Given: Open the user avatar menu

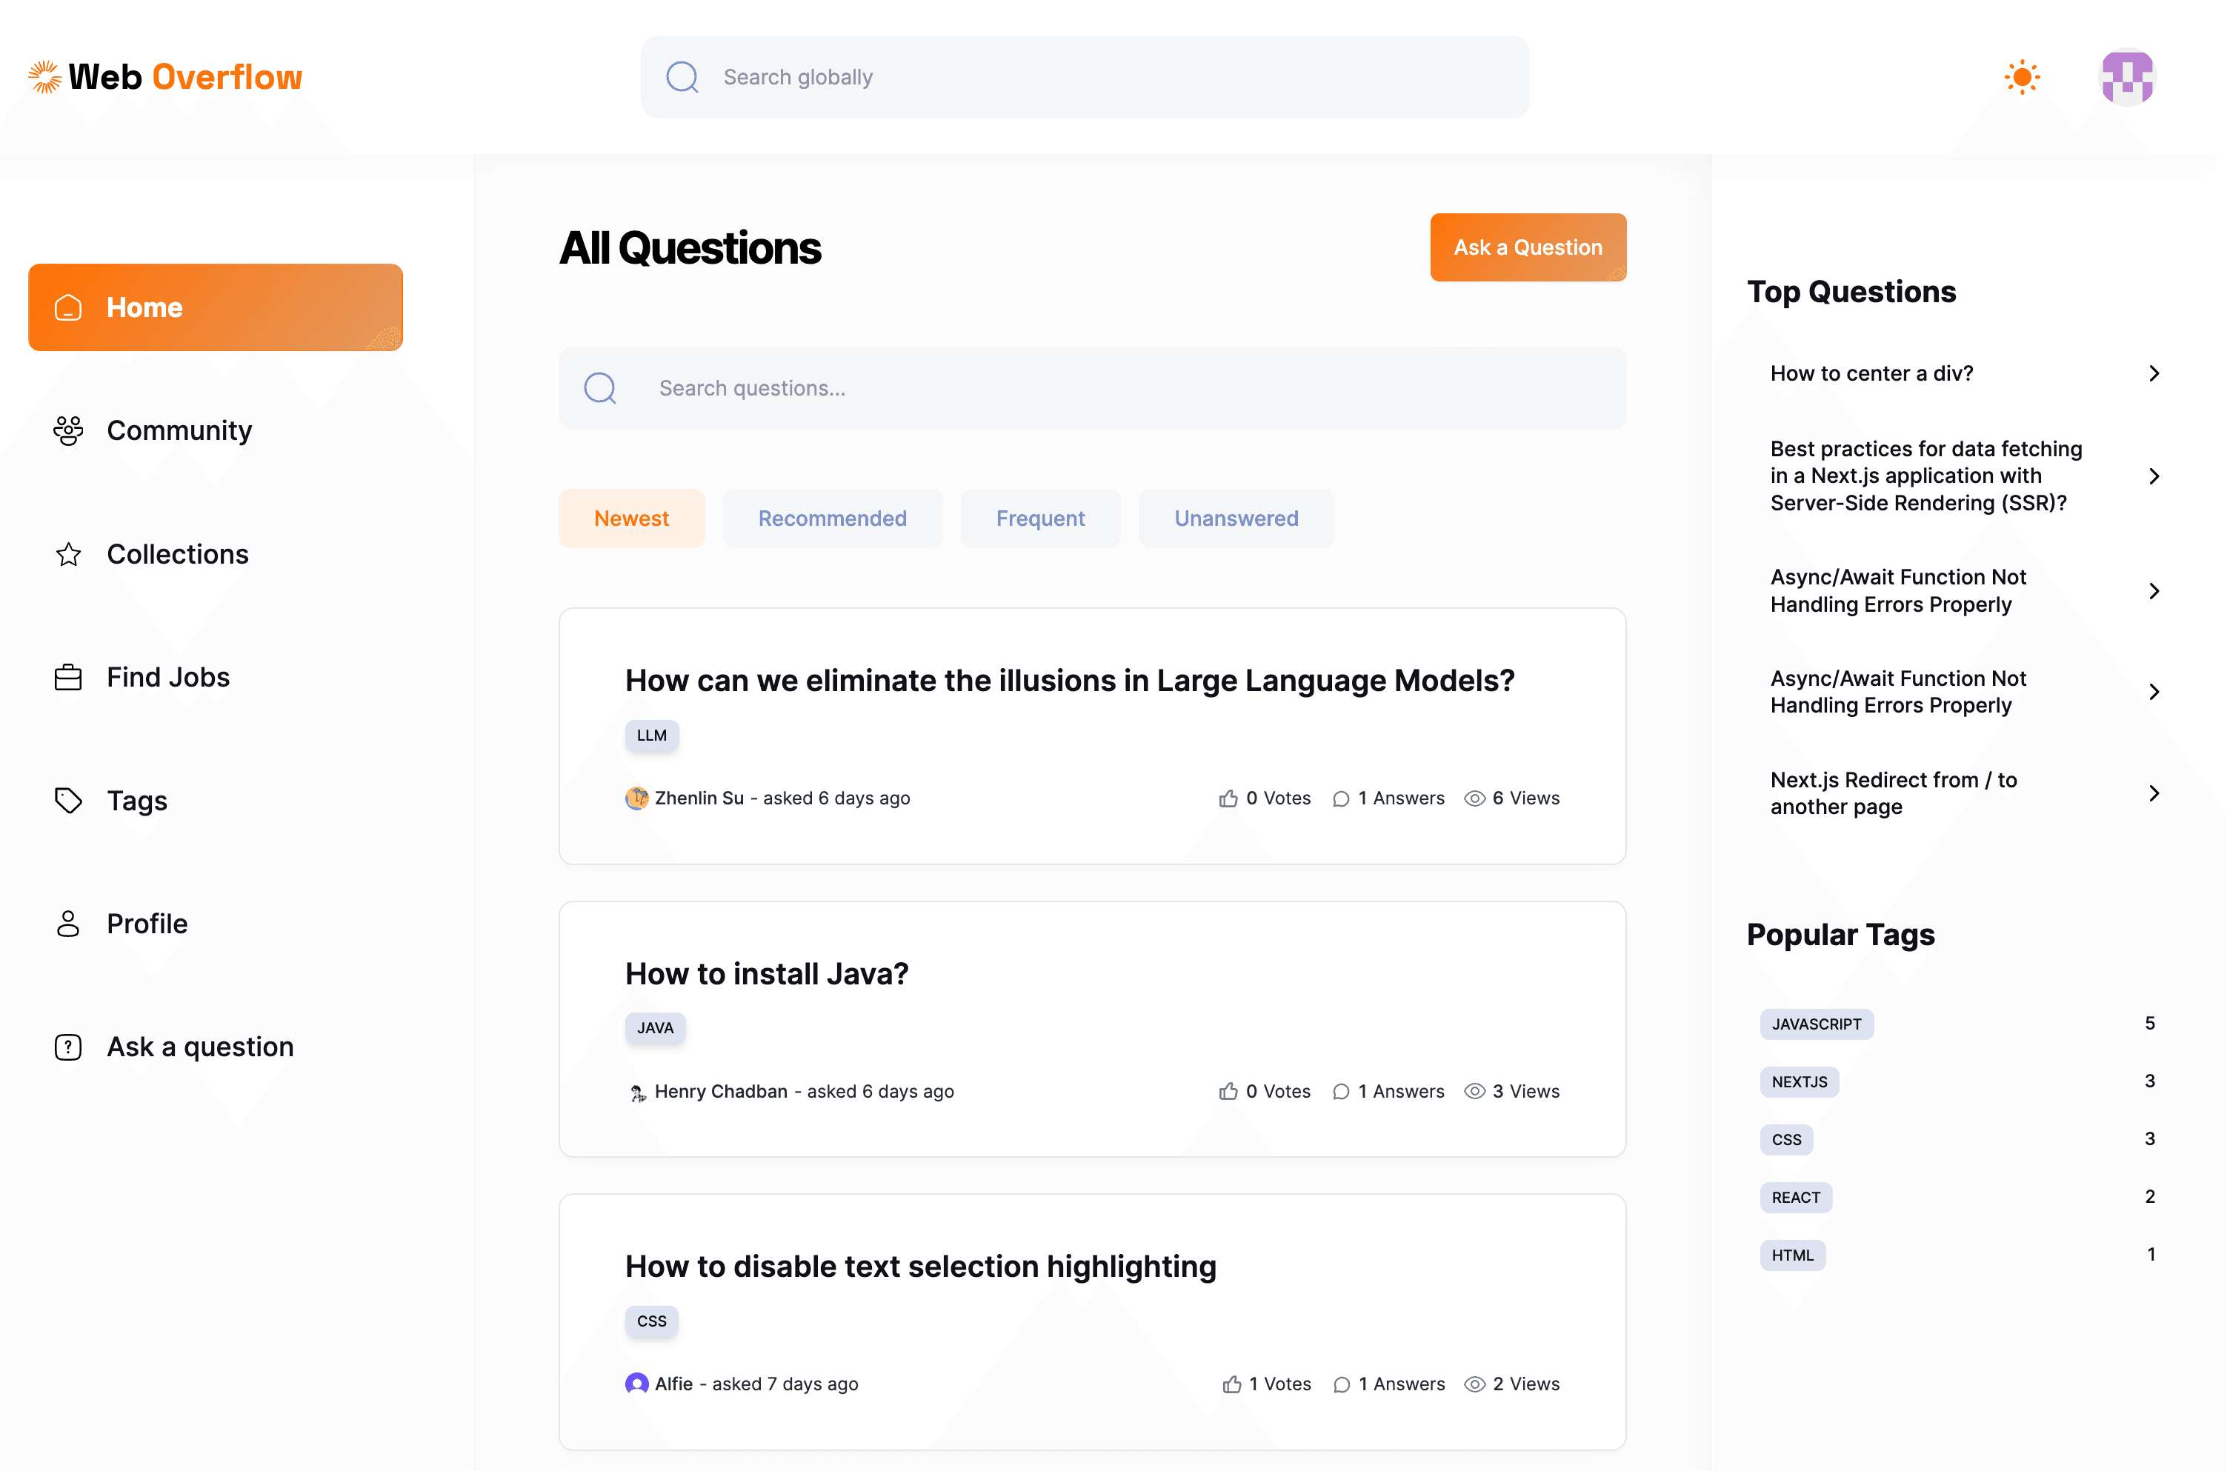Looking at the screenshot, I should point(2127,77).
